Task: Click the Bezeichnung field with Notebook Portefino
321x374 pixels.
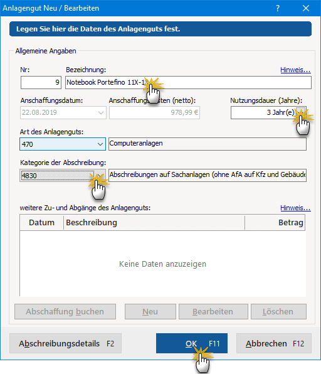Action: [188, 83]
